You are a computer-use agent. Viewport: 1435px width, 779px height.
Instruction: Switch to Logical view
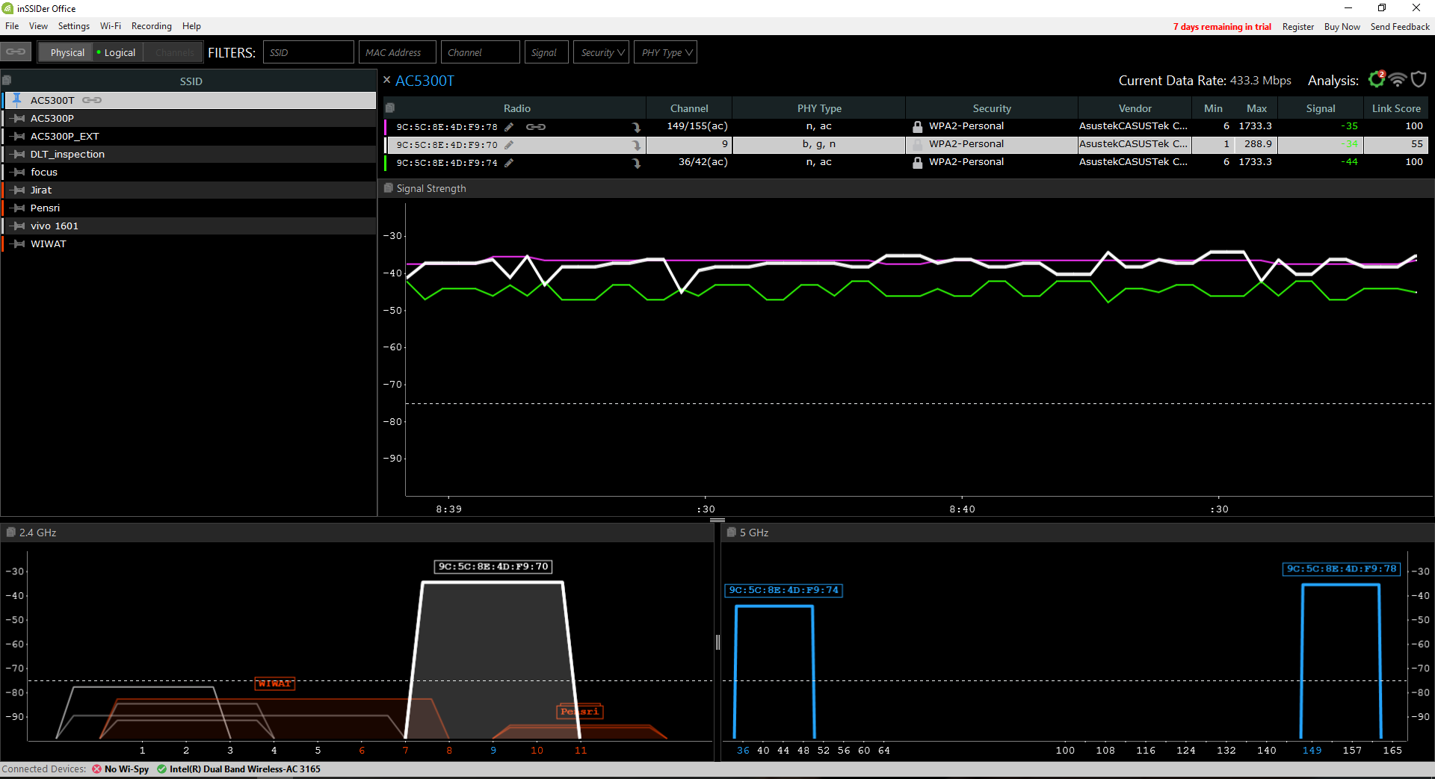(x=117, y=52)
